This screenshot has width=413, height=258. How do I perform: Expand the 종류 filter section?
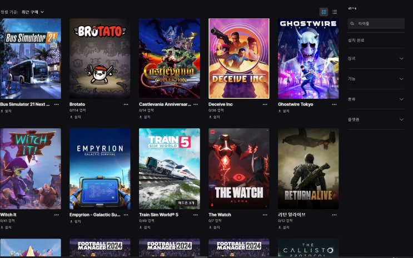pos(376,99)
